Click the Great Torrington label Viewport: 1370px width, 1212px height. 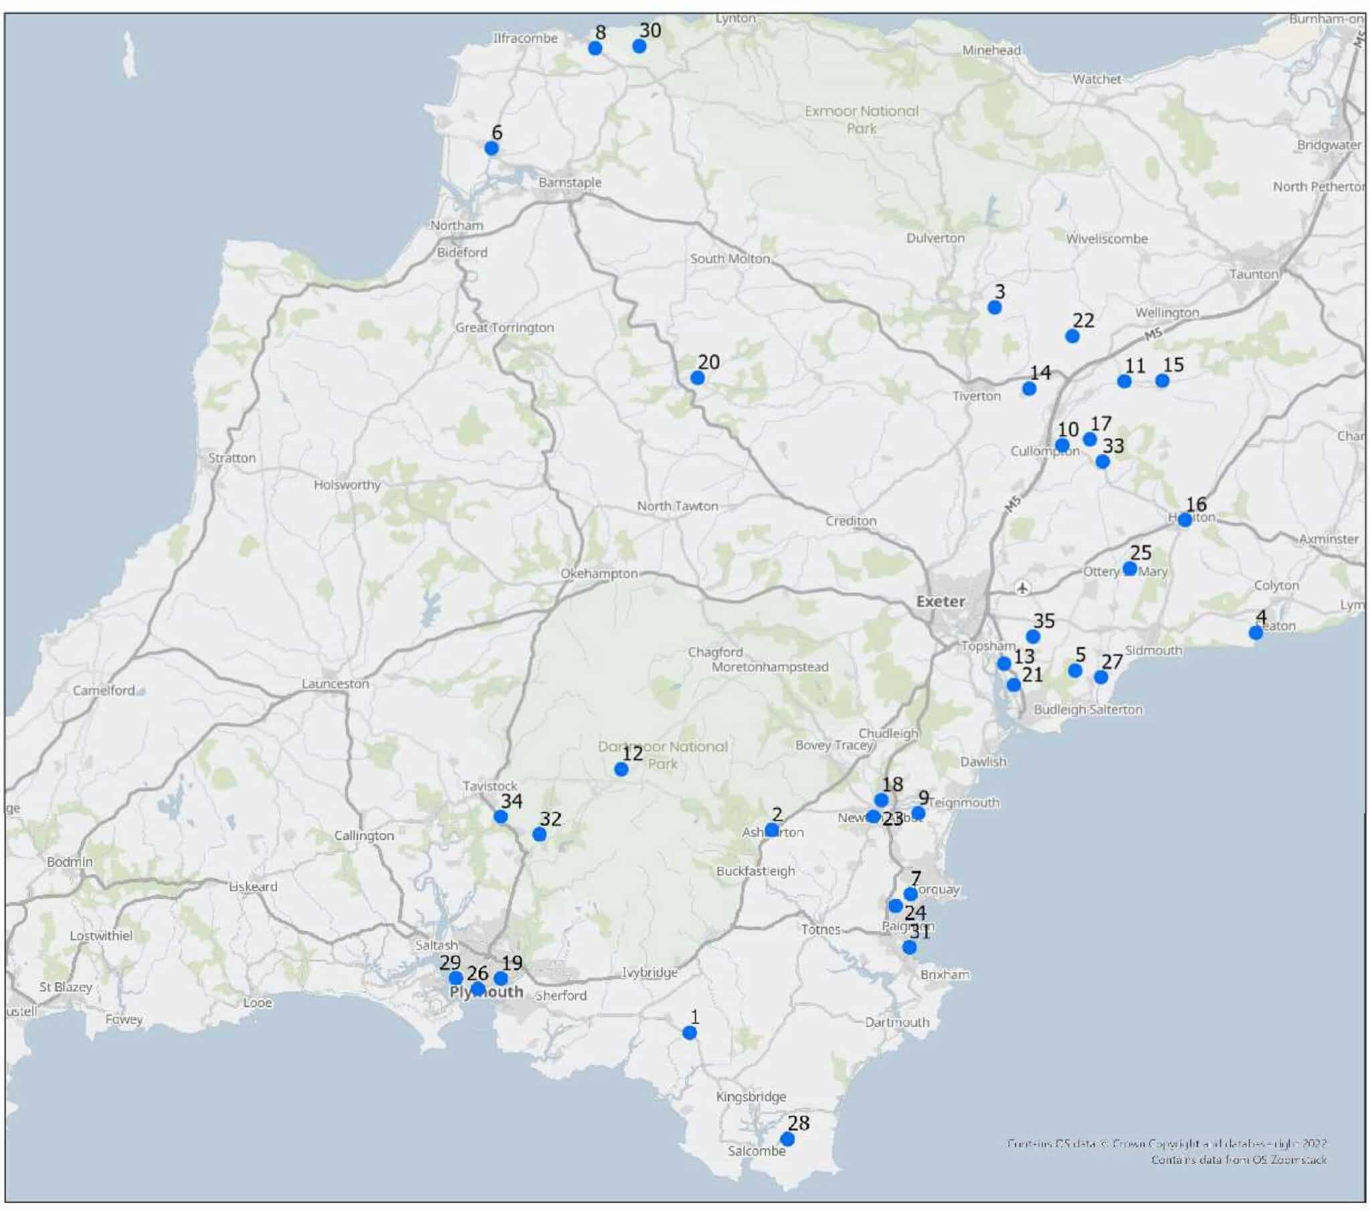(x=504, y=328)
